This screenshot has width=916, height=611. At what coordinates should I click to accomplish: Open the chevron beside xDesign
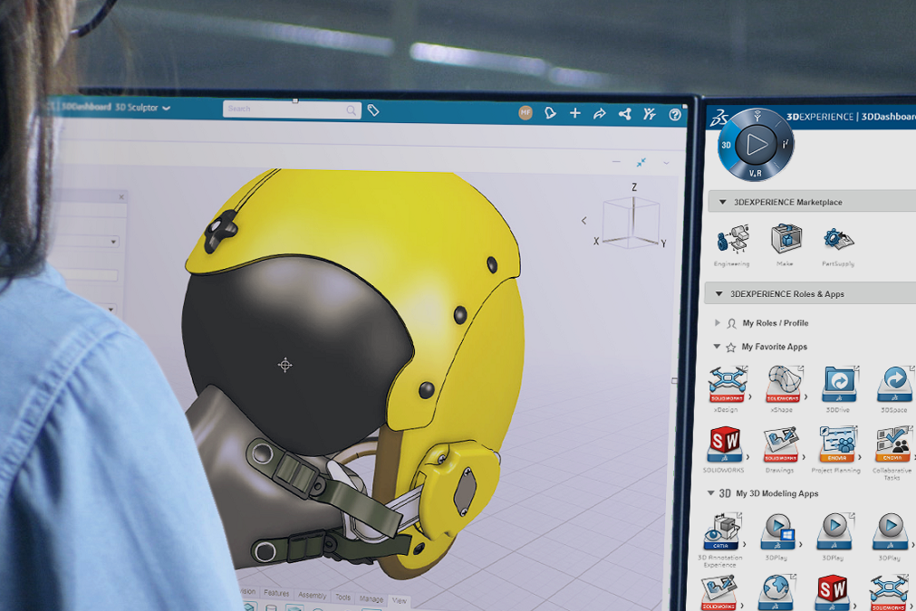(751, 396)
